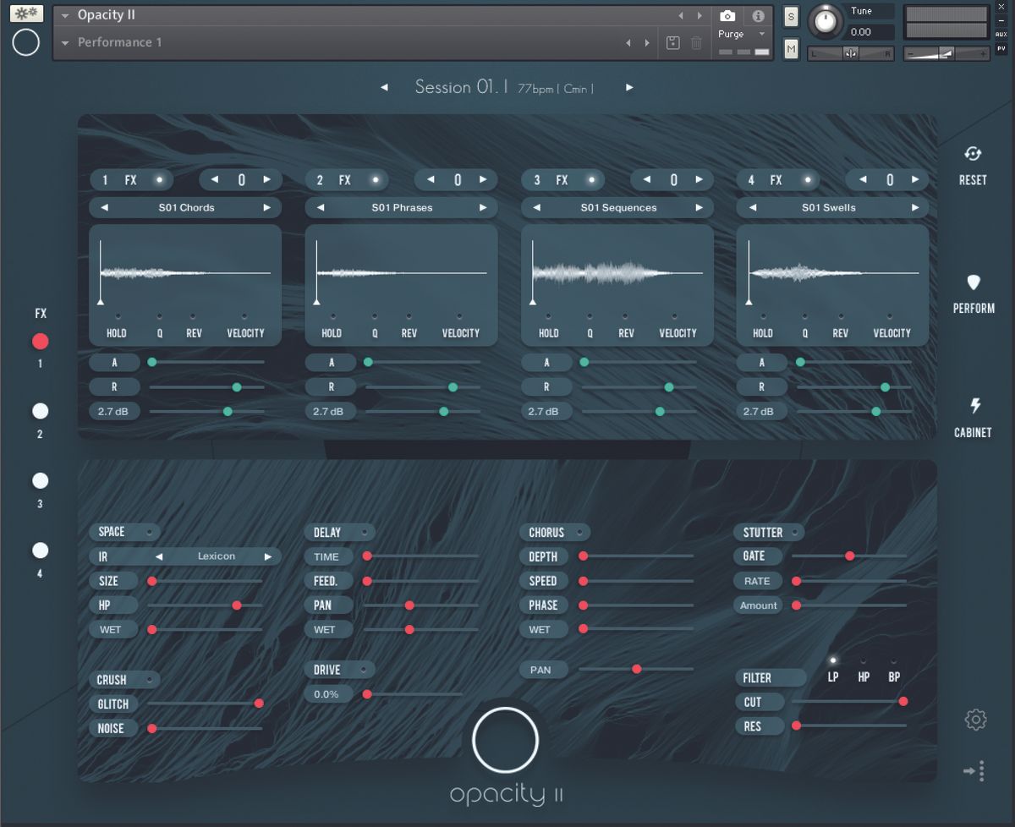Go to the next session with the right arrow

coord(628,87)
